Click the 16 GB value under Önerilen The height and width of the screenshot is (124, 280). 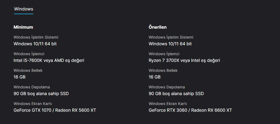point(154,77)
